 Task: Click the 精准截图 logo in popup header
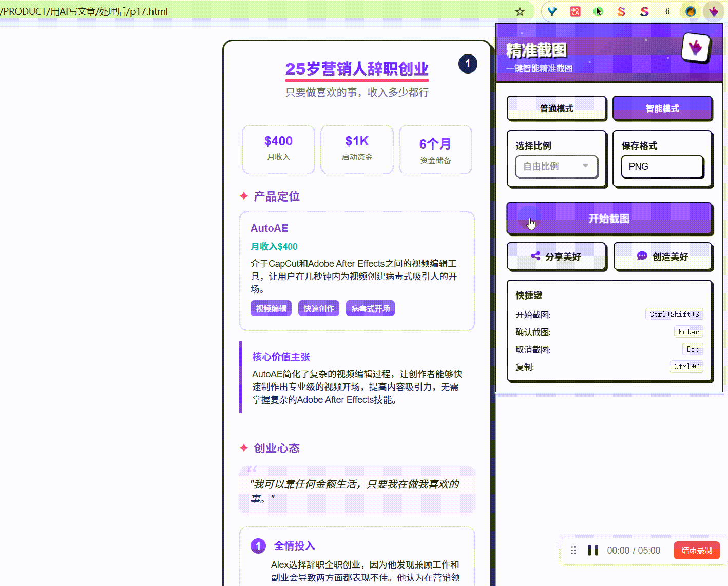[696, 48]
